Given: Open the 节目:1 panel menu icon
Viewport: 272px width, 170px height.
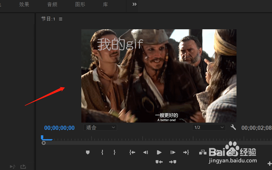Looking at the screenshot, I should pyautogui.click(x=61, y=19).
